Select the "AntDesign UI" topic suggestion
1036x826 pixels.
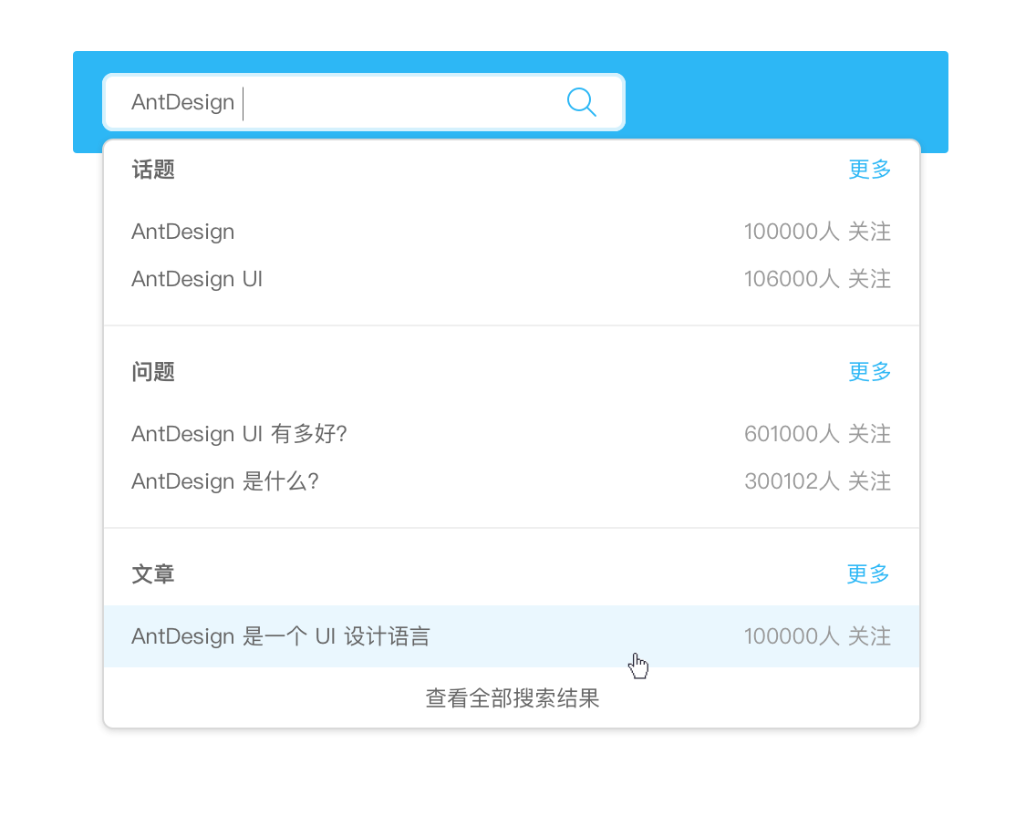(x=197, y=279)
